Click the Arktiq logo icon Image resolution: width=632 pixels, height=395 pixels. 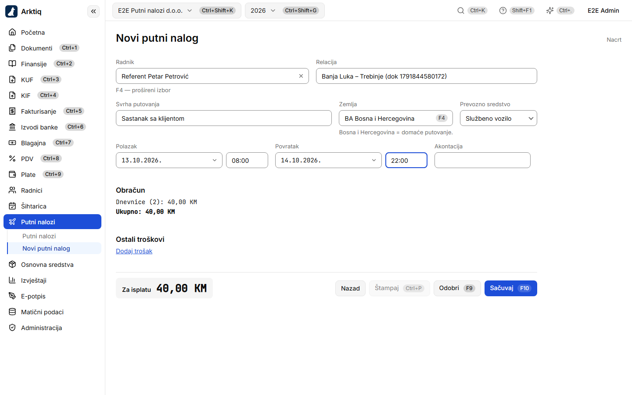coord(11,11)
